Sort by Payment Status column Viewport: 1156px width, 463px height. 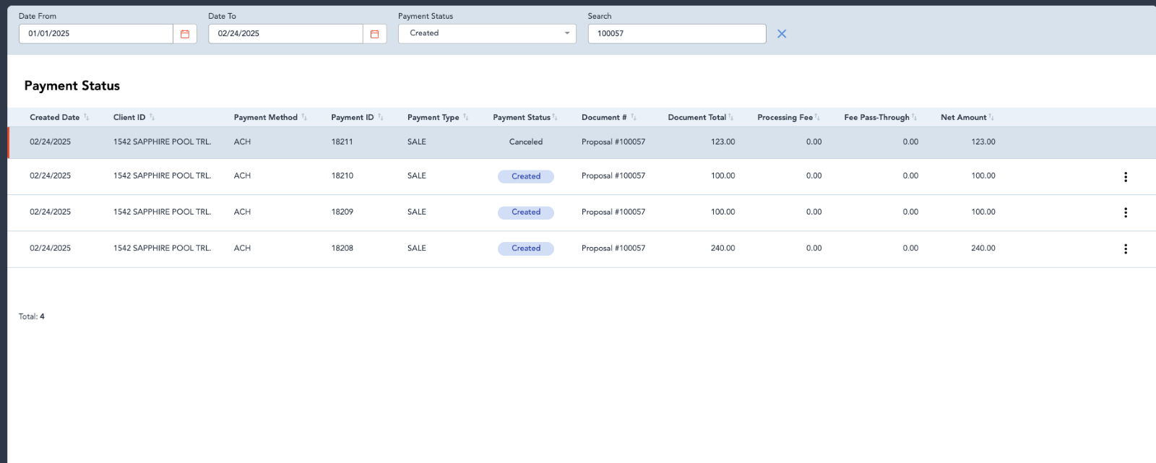pos(525,118)
